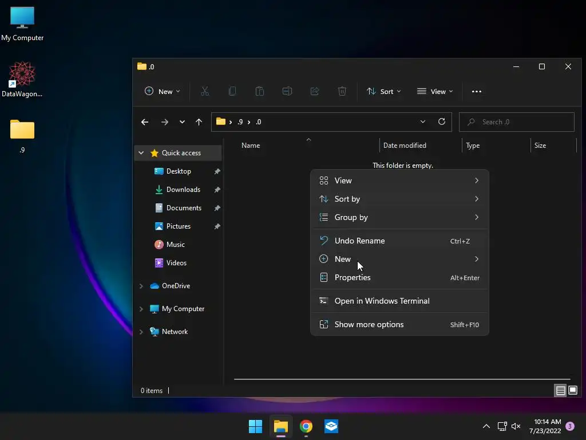The width and height of the screenshot is (586, 440).
Task: Click the muted volume icon in tray
Action: pyautogui.click(x=516, y=426)
